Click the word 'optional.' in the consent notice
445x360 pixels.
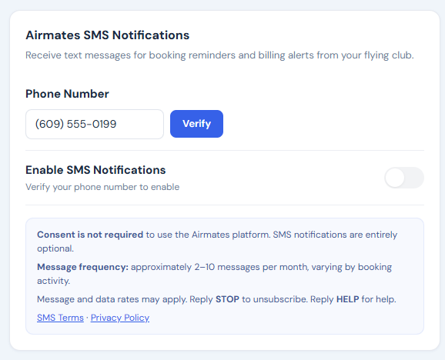55,248
